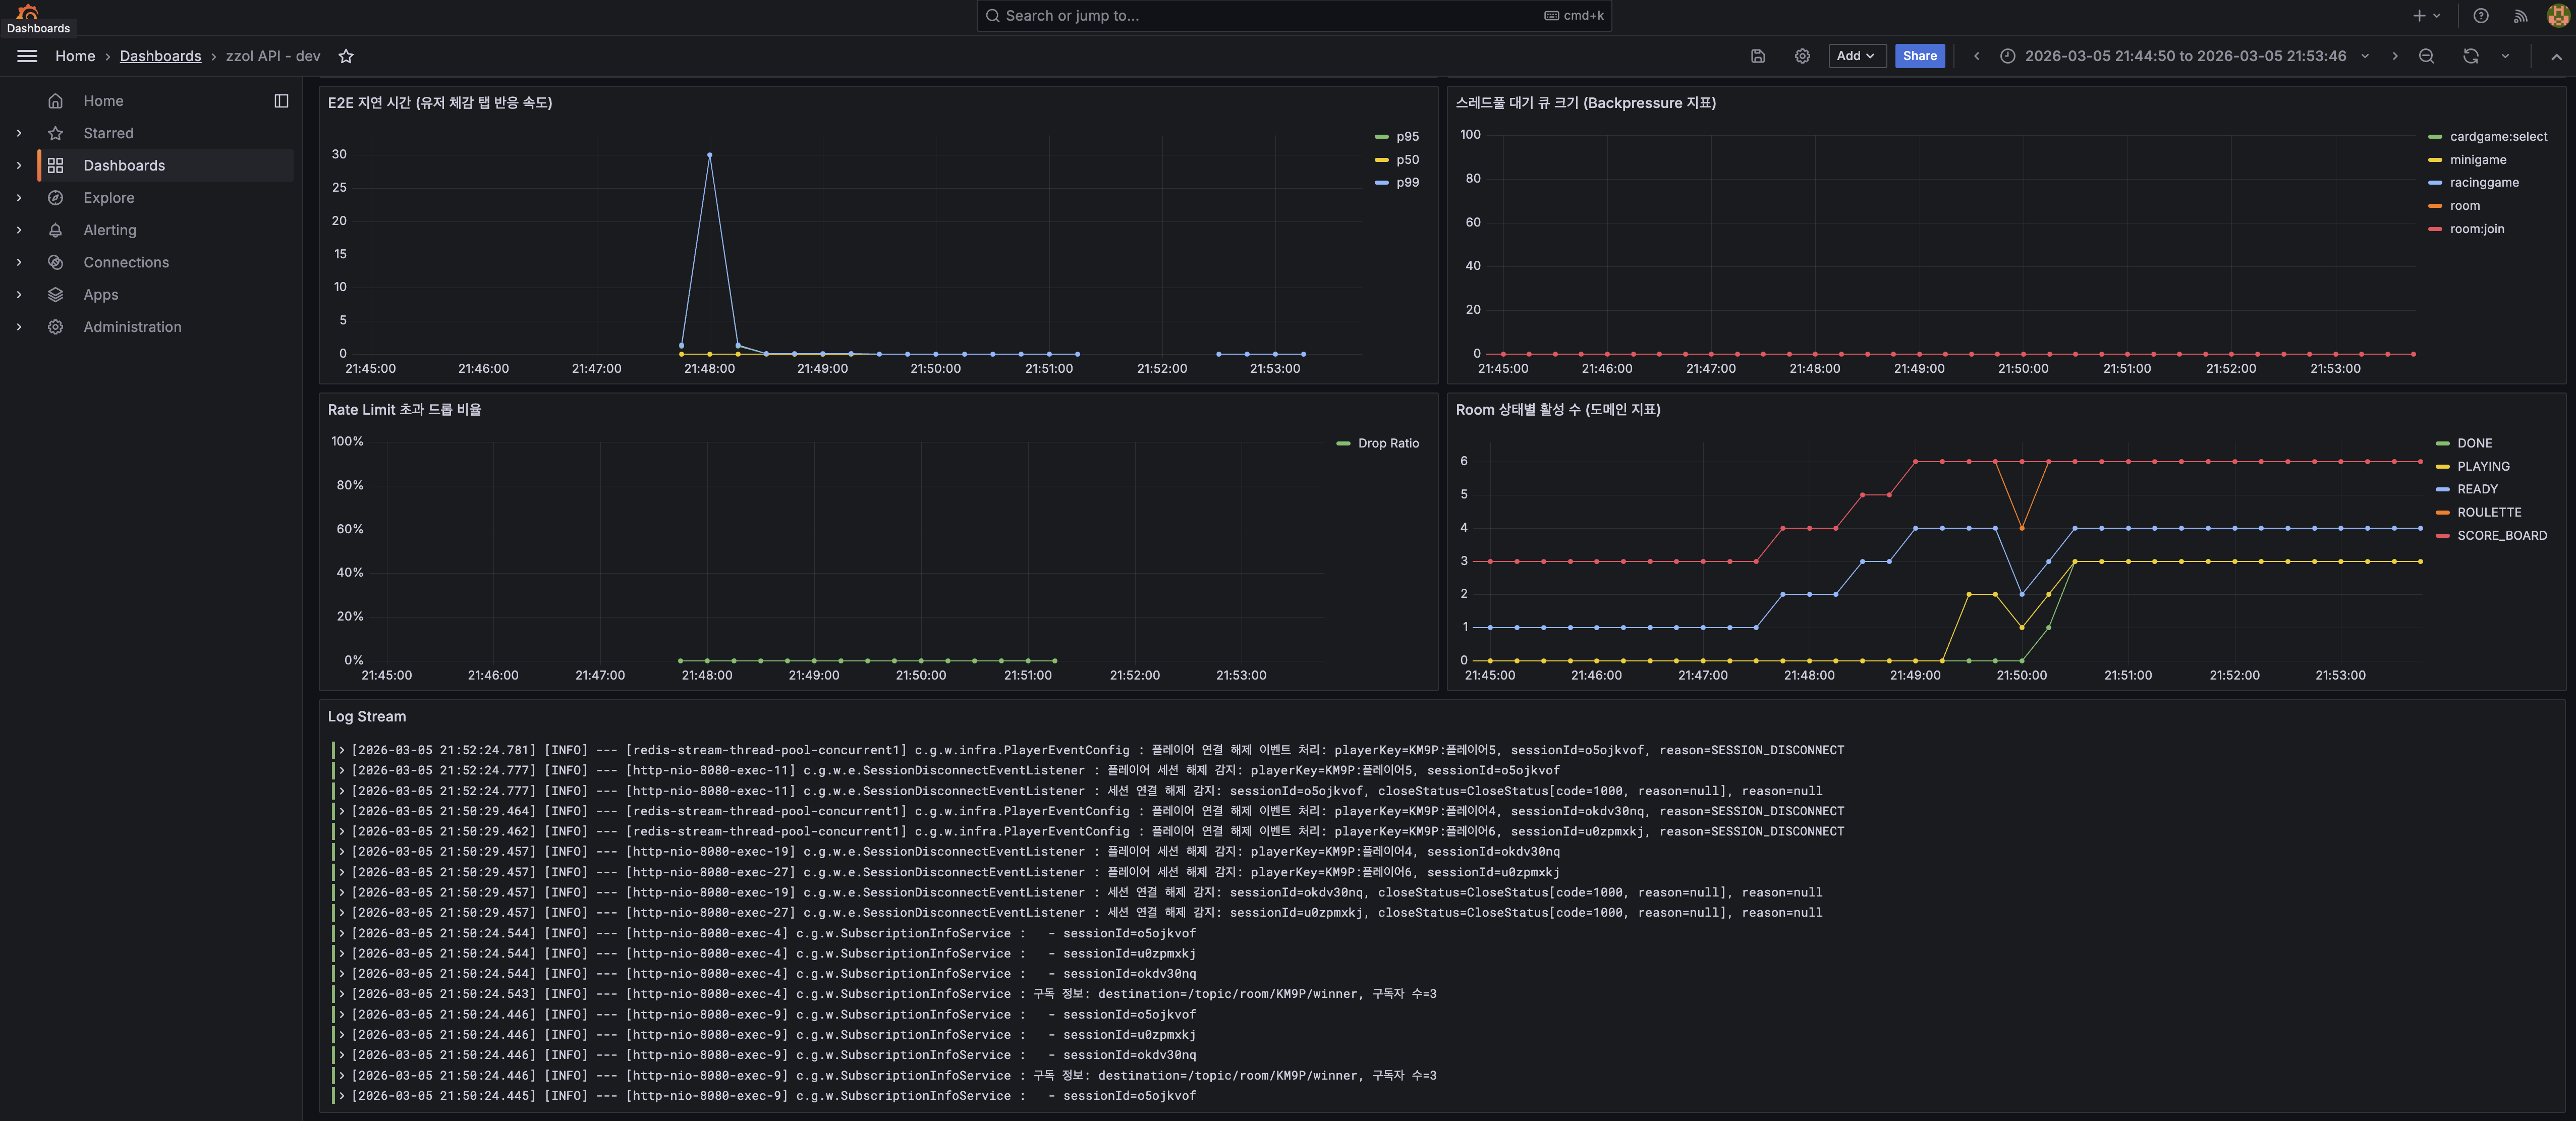Open the news feed RSS icon

[2520, 15]
